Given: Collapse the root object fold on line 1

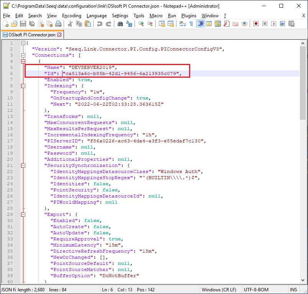Looking at the screenshot, I should tap(23, 43).
